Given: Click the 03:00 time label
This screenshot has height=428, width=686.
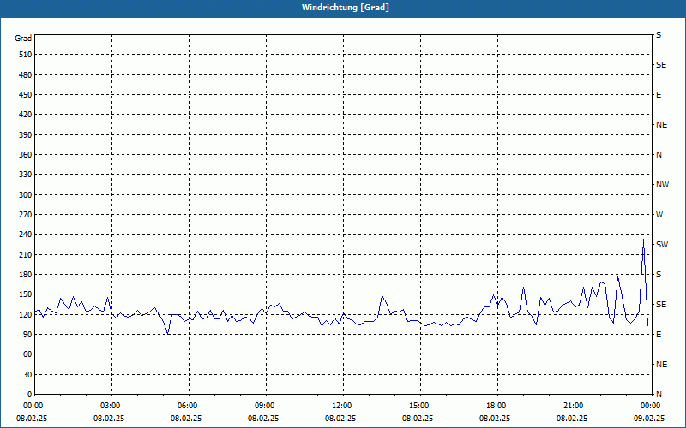Looking at the screenshot, I should click(111, 406).
